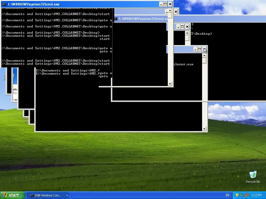This screenshot has height=199, width=266.
Task: Click the 'T\Desktop>' prompt text
Action: [201, 34]
